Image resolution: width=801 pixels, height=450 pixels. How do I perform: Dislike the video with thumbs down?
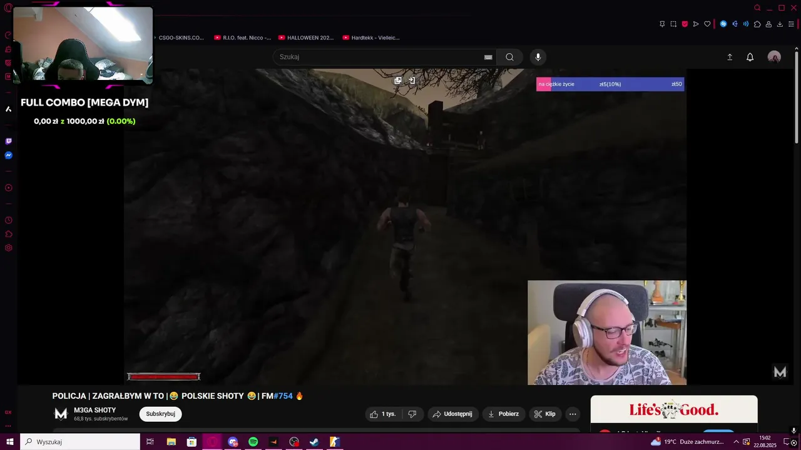(x=412, y=414)
